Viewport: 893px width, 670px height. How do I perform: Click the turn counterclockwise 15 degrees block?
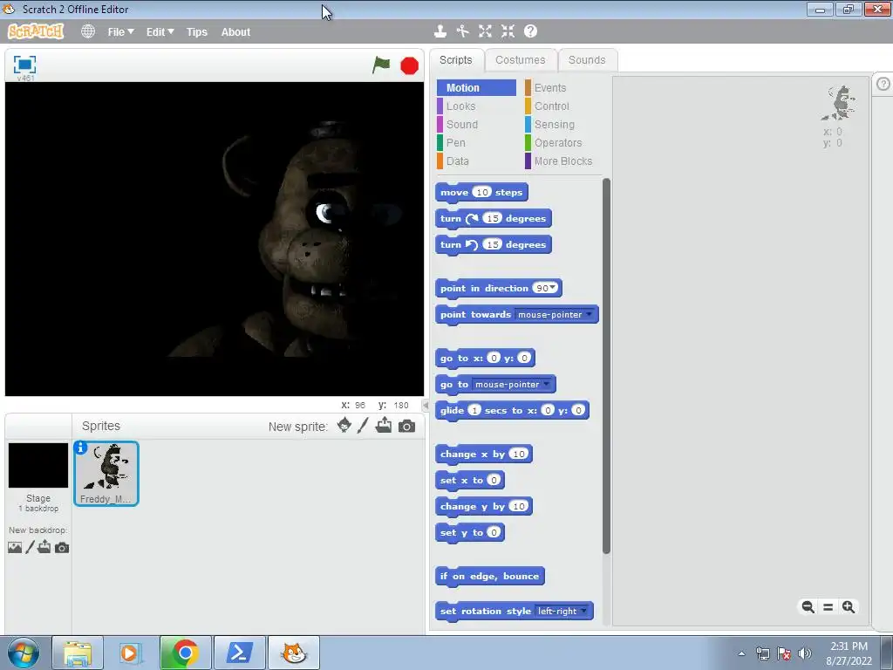point(494,244)
